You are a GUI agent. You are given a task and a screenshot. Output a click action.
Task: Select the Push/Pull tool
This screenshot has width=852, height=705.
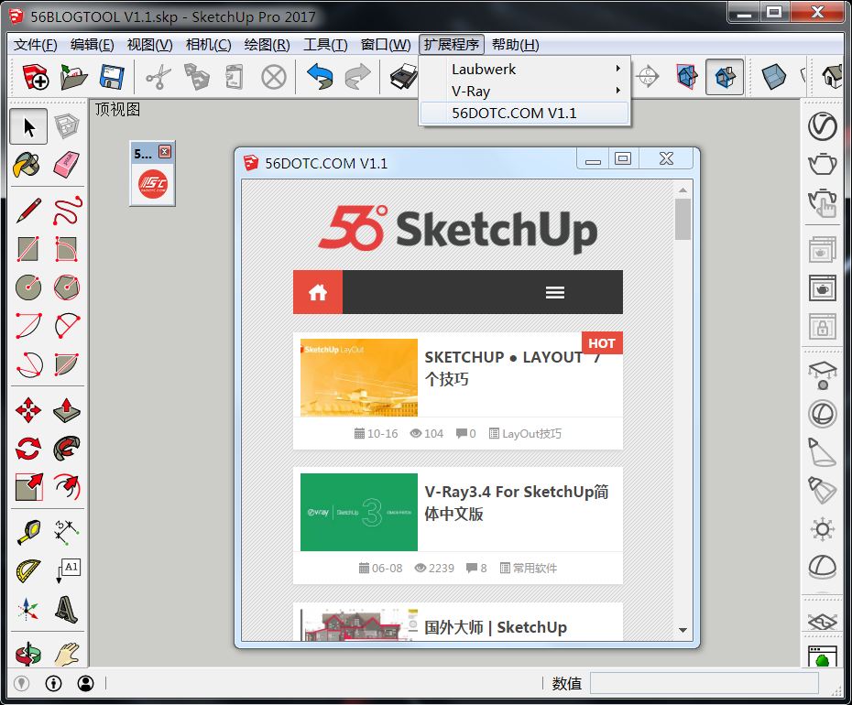pos(66,409)
